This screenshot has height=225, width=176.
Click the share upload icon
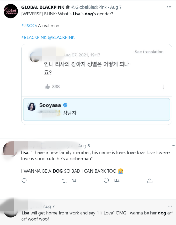150,181
